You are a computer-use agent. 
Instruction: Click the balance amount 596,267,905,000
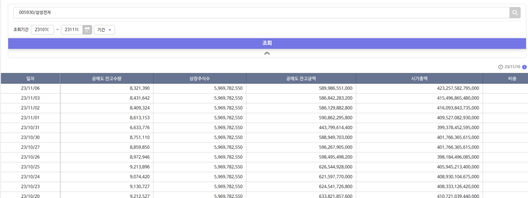(335, 147)
